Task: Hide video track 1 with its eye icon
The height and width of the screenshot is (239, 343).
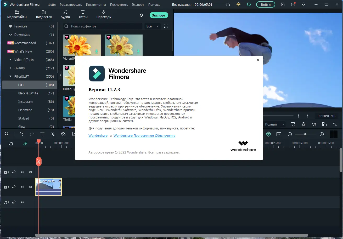Action: coord(31,187)
